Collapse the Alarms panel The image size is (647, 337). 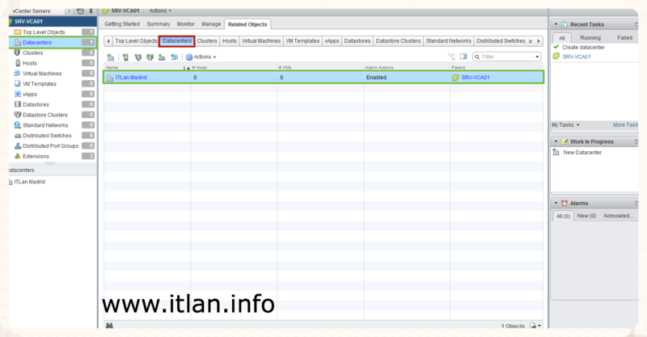[556, 203]
